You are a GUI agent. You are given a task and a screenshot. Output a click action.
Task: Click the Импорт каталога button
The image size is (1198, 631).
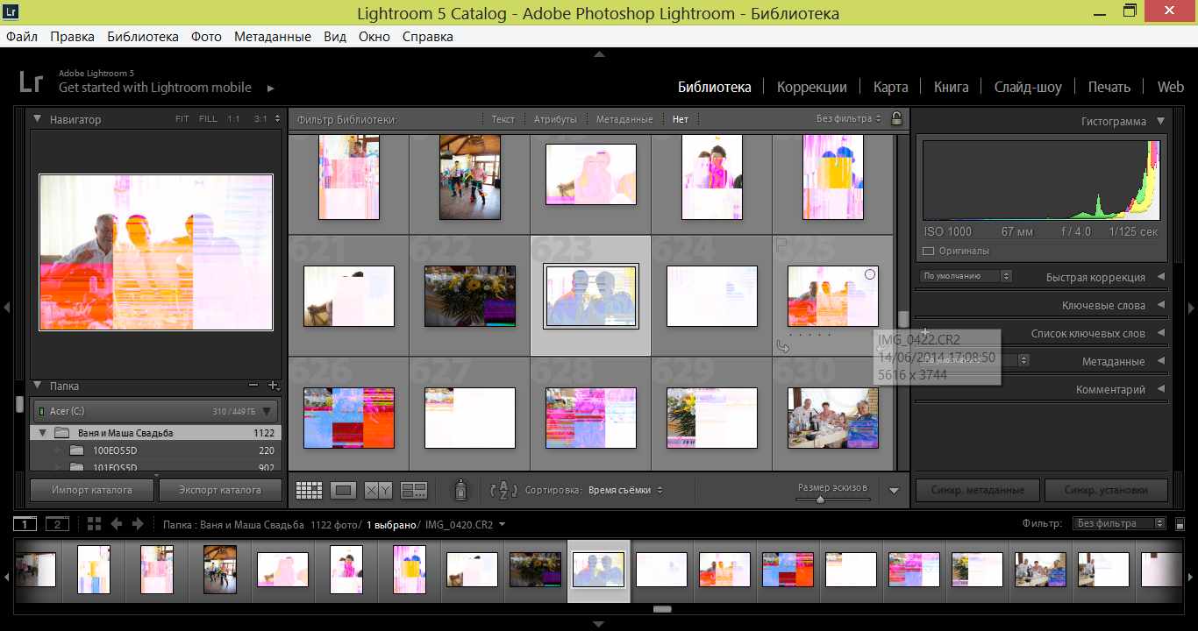[x=92, y=490]
